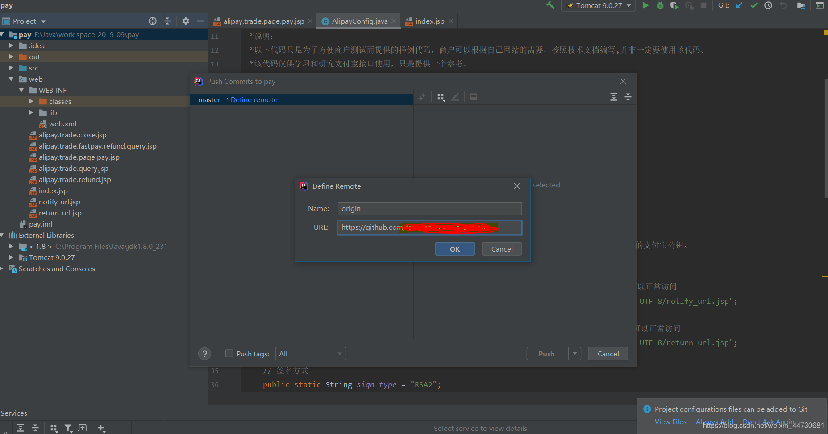
Task: Select notify_url.jsp in project tree
Action: pyautogui.click(x=59, y=202)
